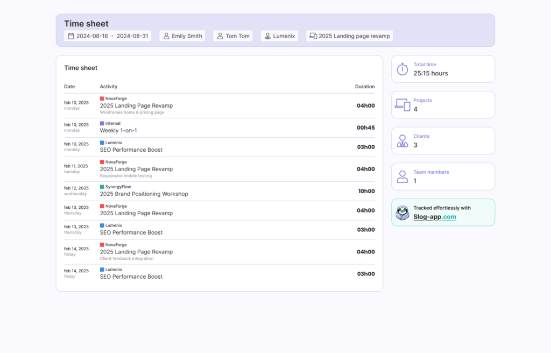Click the Duration column header

365,87
